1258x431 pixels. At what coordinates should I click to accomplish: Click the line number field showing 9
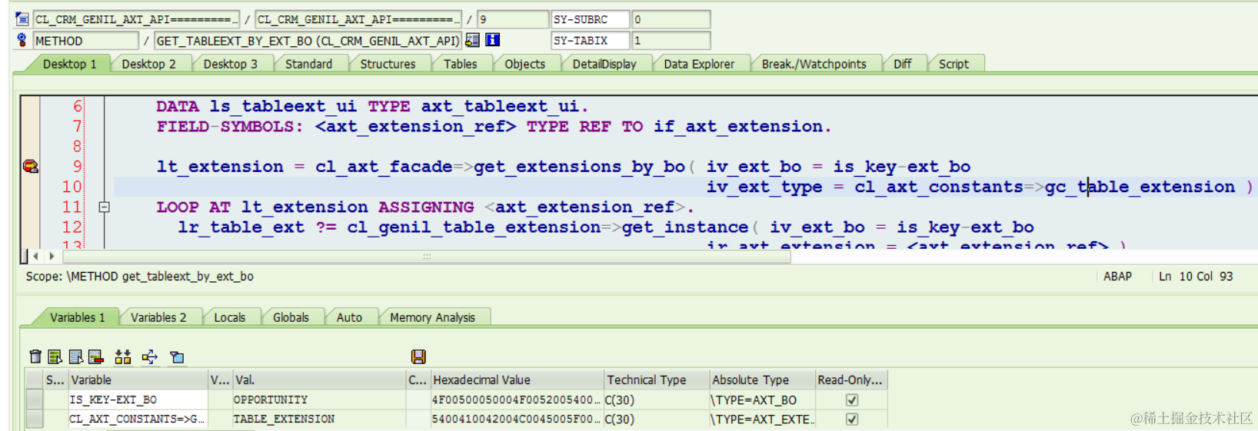(513, 18)
